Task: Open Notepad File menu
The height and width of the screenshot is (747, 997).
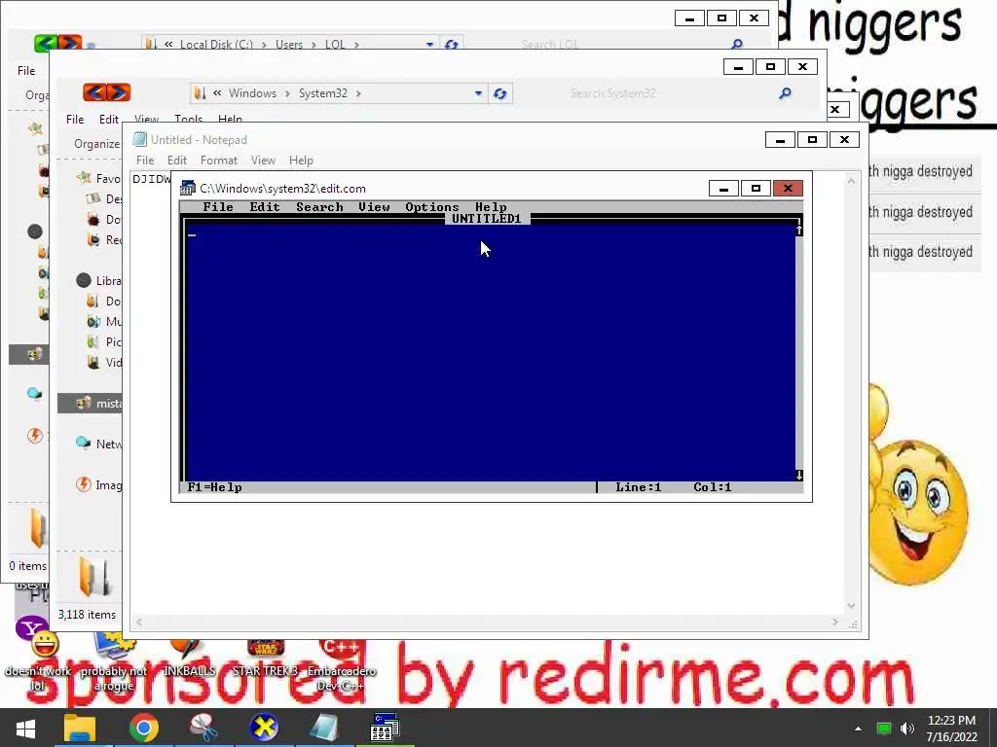Action: pos(145,160)
